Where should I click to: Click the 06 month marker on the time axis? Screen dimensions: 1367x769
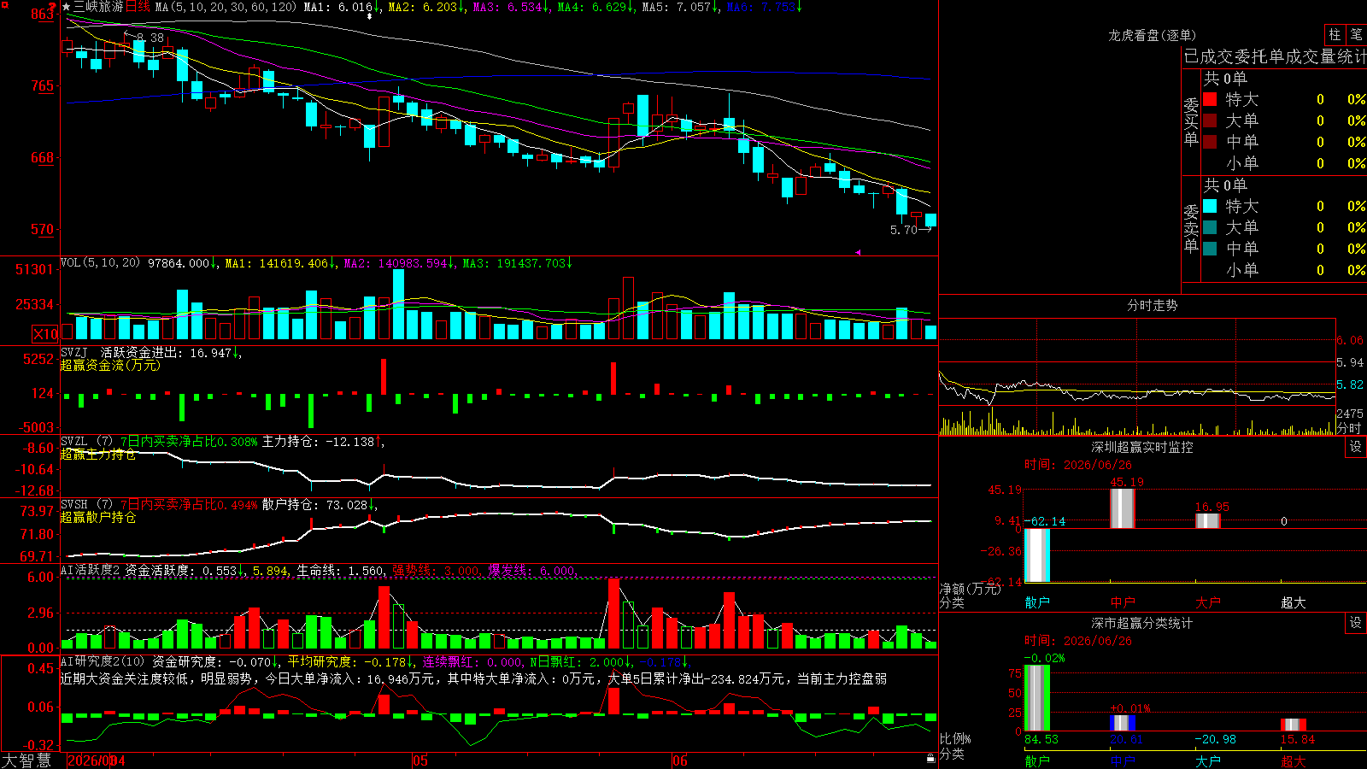tap(679, 760)
